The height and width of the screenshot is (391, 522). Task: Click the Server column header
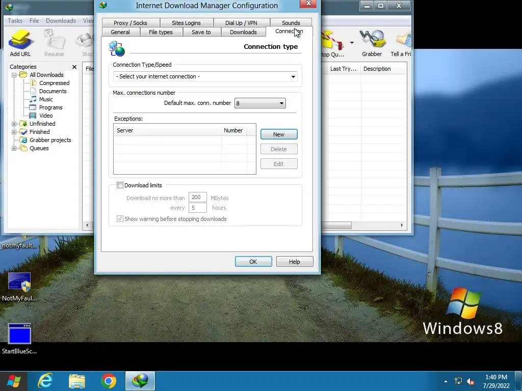pos(167,130)
